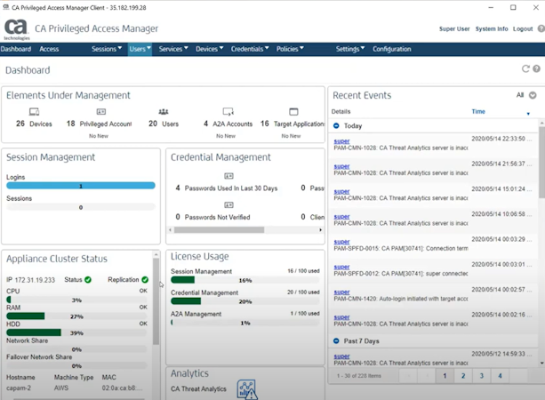This screenshot has width=545, height=400.
Task: Open the Access menu item
Action: point(49,49)
